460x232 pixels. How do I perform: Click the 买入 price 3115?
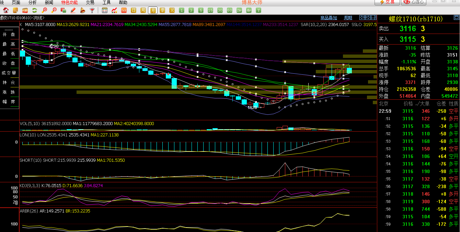click(408, 39)
